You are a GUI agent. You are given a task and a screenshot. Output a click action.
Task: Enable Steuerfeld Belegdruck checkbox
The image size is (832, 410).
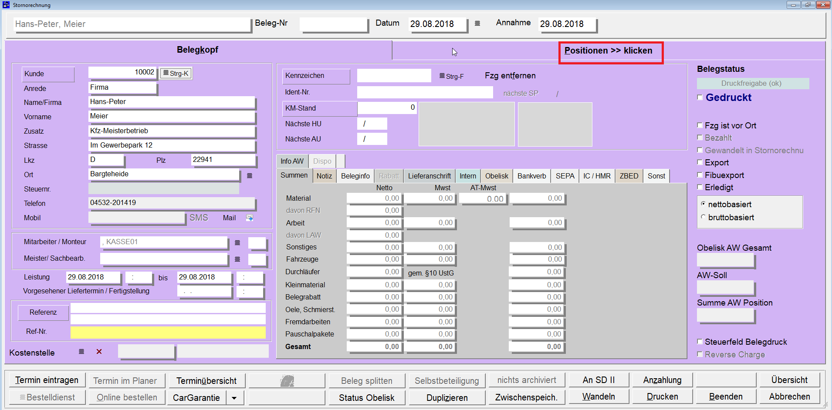[700, 342]
